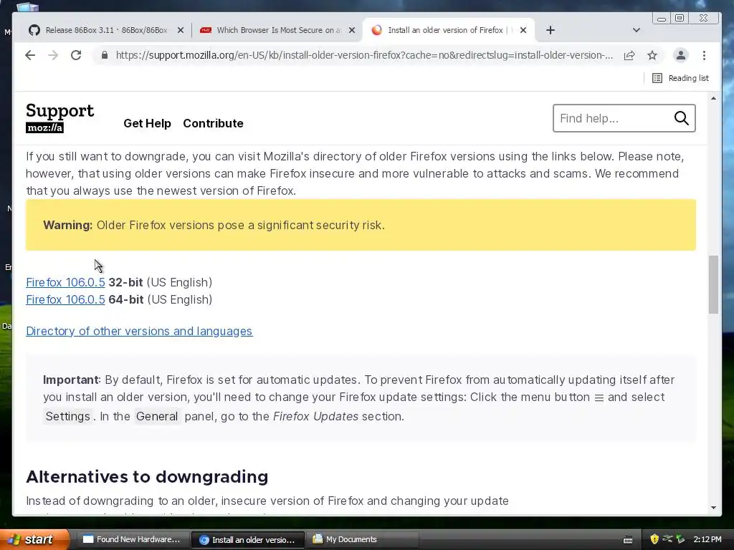This screenshot has height=550, width=734.
Task: Open the Reading list panel
Action: click(x=681, y=78)
